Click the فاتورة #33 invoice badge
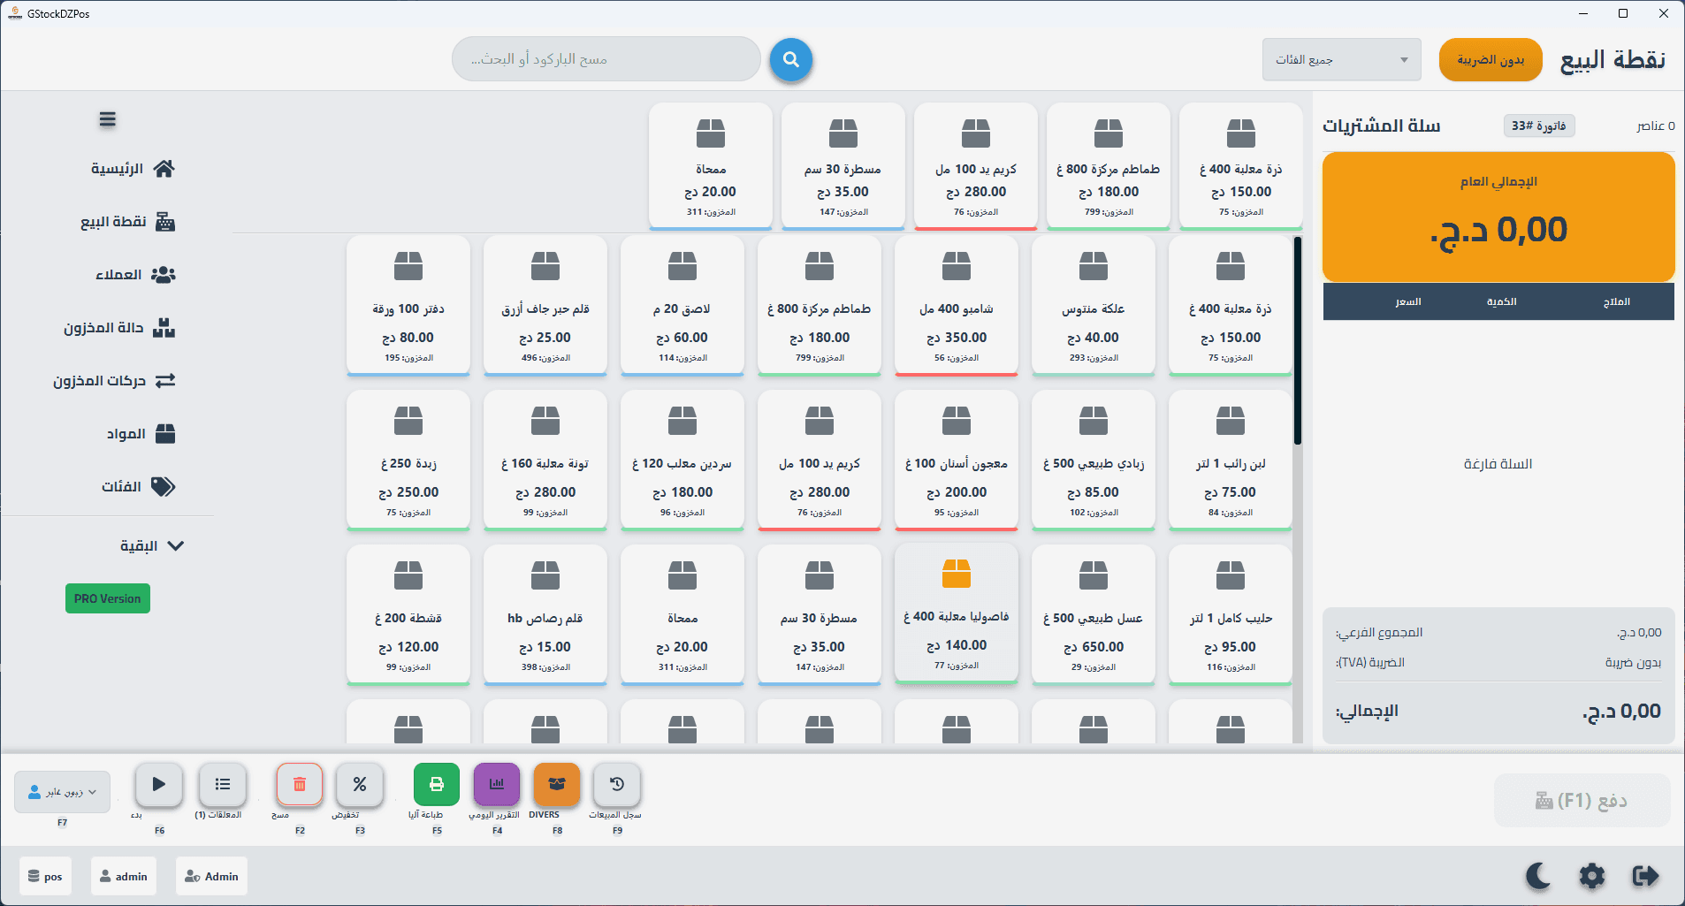Screen dimensions: 1685x906 coord(1538,126)
